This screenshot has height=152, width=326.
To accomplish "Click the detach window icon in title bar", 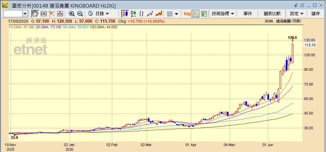I will point(302,5).
